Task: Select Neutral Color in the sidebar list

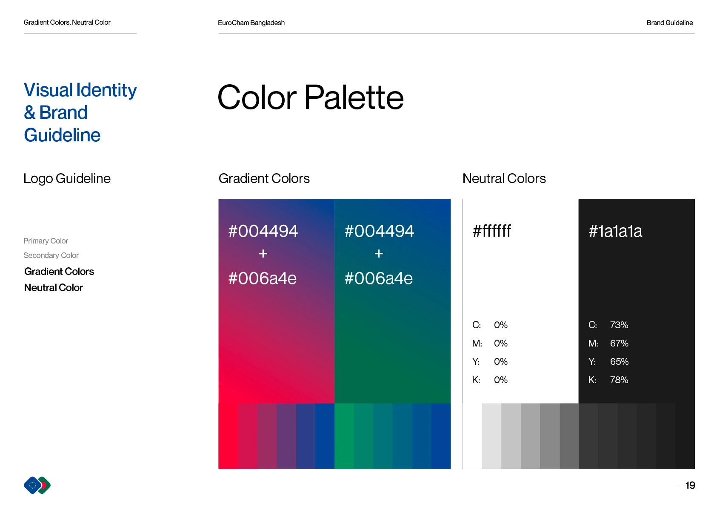Action: (x=54, y=288)
